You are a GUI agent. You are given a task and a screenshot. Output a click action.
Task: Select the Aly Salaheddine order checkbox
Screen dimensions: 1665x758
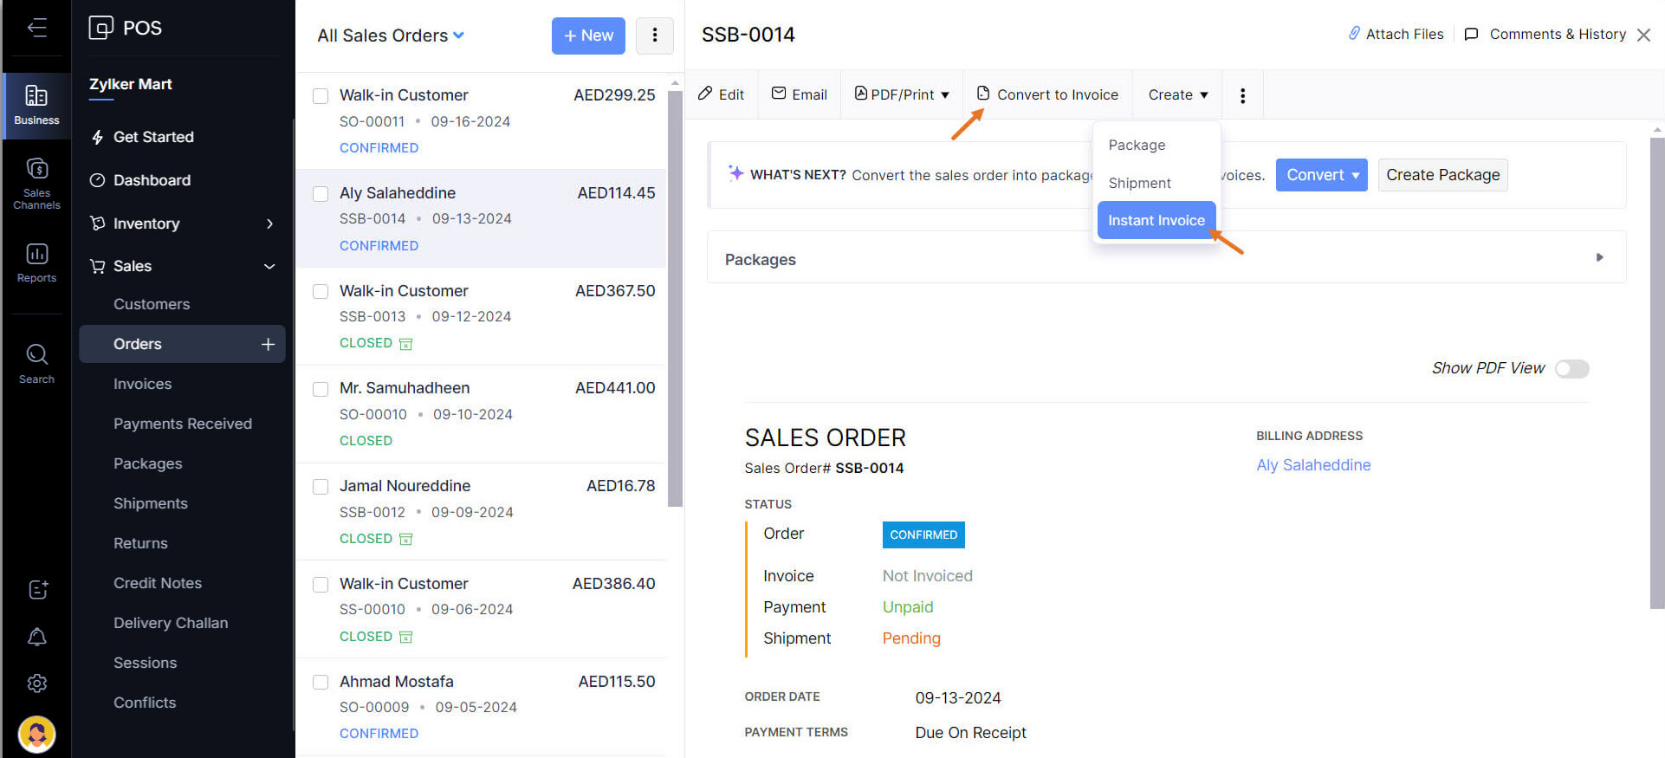[321, 193]
